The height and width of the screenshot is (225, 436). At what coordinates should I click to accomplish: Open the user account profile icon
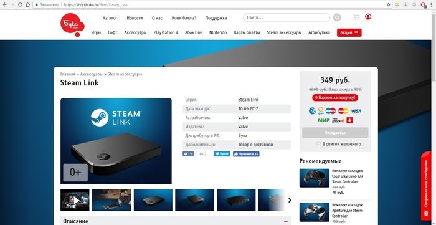click(x=368, y=17)
